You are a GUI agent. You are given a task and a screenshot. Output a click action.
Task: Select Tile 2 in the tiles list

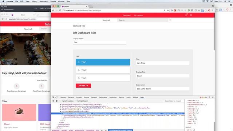coord(103,70)
